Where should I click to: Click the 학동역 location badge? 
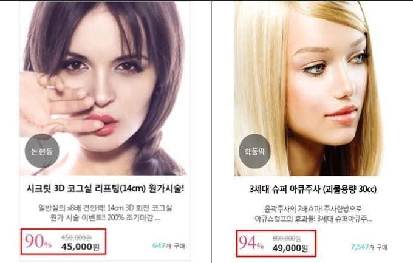(x=254, y=151)
